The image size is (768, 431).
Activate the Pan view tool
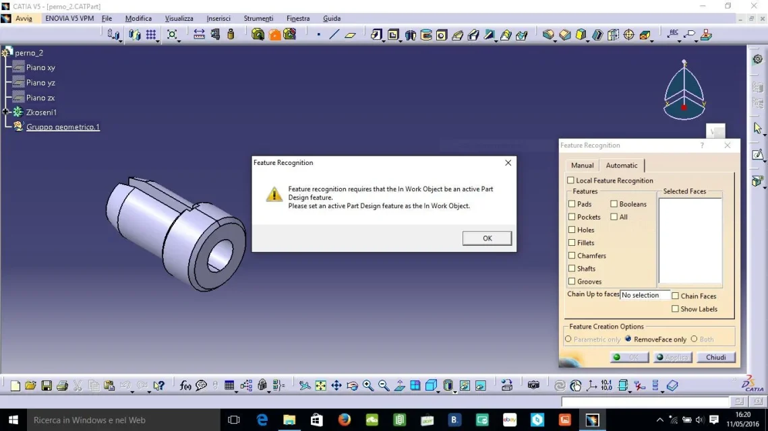tap(336, 385)
